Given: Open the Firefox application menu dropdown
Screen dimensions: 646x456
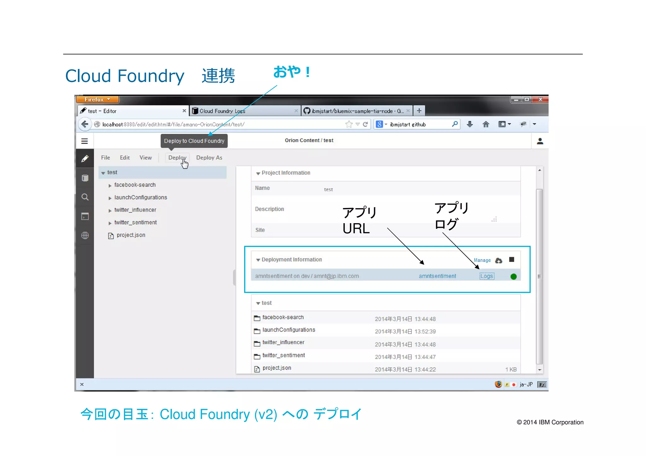Looking at the screenshot, I should [97, 99].
